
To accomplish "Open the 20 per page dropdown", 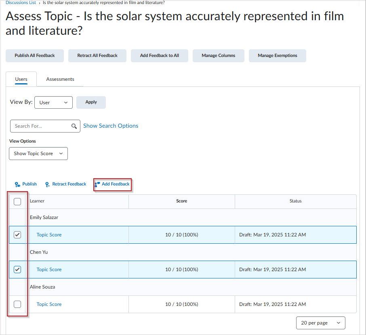I will pyautogui.click(x=320, y=323).
